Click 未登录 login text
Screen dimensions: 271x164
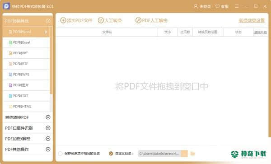(x=205, y=7)
